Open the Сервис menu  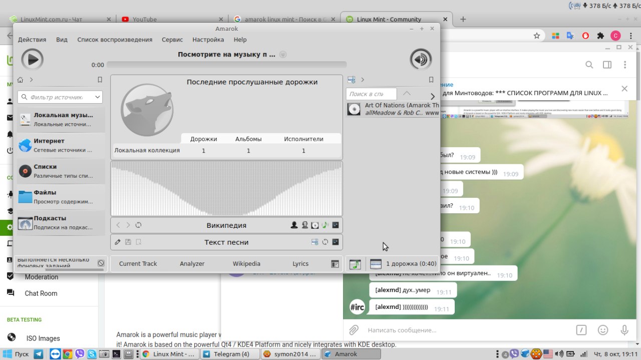[x=172, y=40]
